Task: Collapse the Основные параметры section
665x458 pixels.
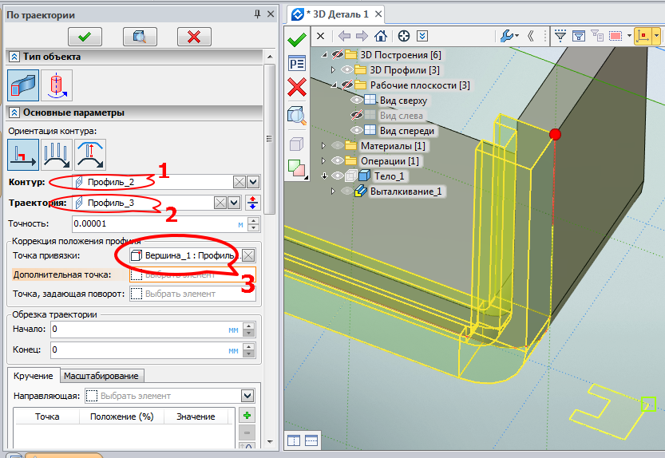Action: pyautogui.click(x=14, y=113)
